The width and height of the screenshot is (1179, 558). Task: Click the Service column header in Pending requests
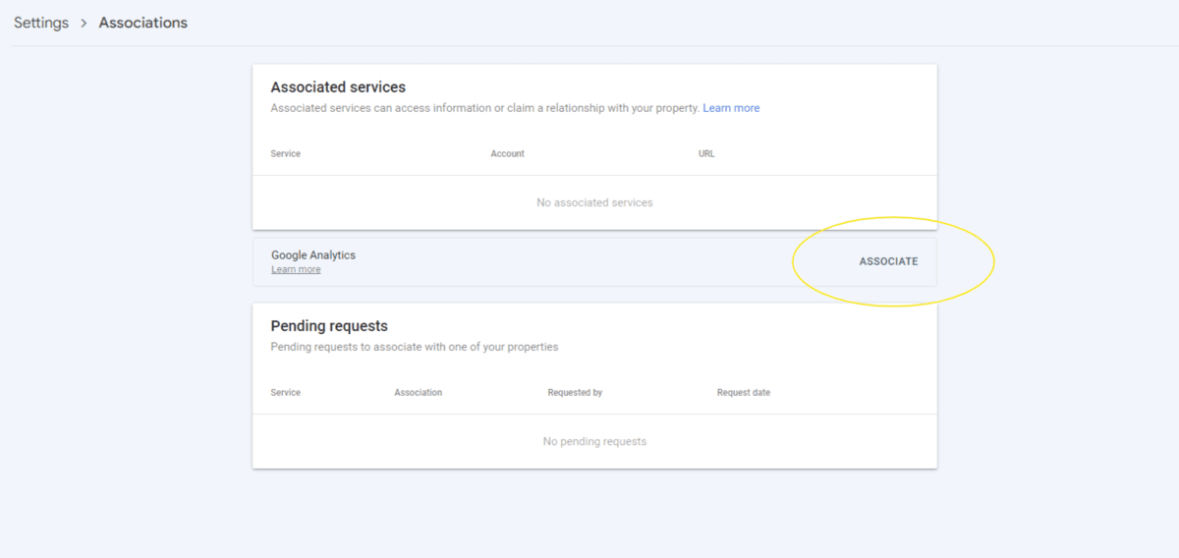(286, 393)
